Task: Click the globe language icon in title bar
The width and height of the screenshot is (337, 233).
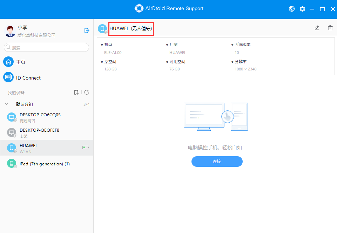Action: (292, 9)
